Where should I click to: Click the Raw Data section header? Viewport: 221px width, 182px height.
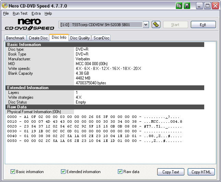[x=105, y=107]
